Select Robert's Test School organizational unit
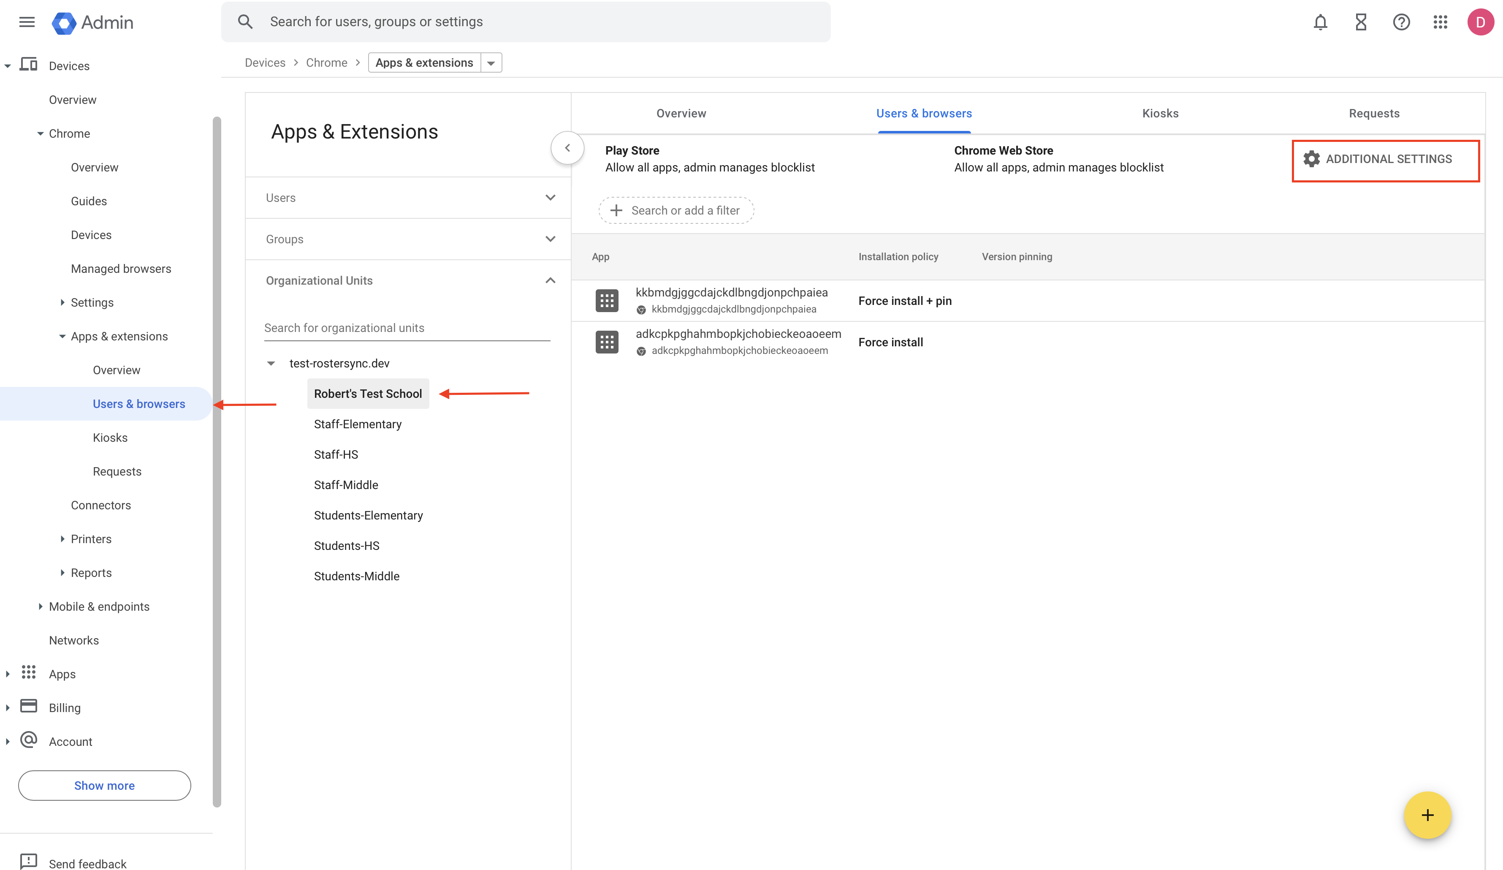This screenshot has width=1503, height=870. click(x=367, y=394)
